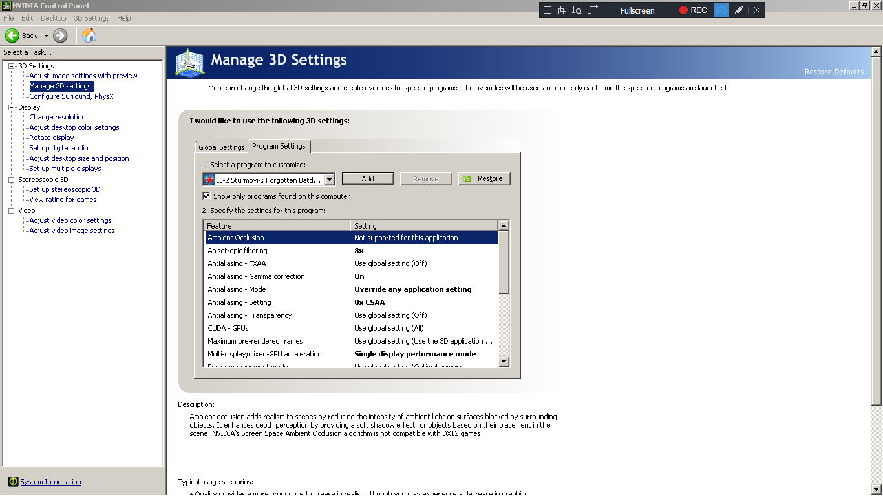This screenshot has width=883, height=496.
Task: Open the program selection dropdown
Action: [x=329, y=180]
